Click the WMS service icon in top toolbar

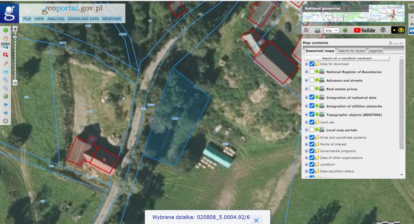[318, 31]
